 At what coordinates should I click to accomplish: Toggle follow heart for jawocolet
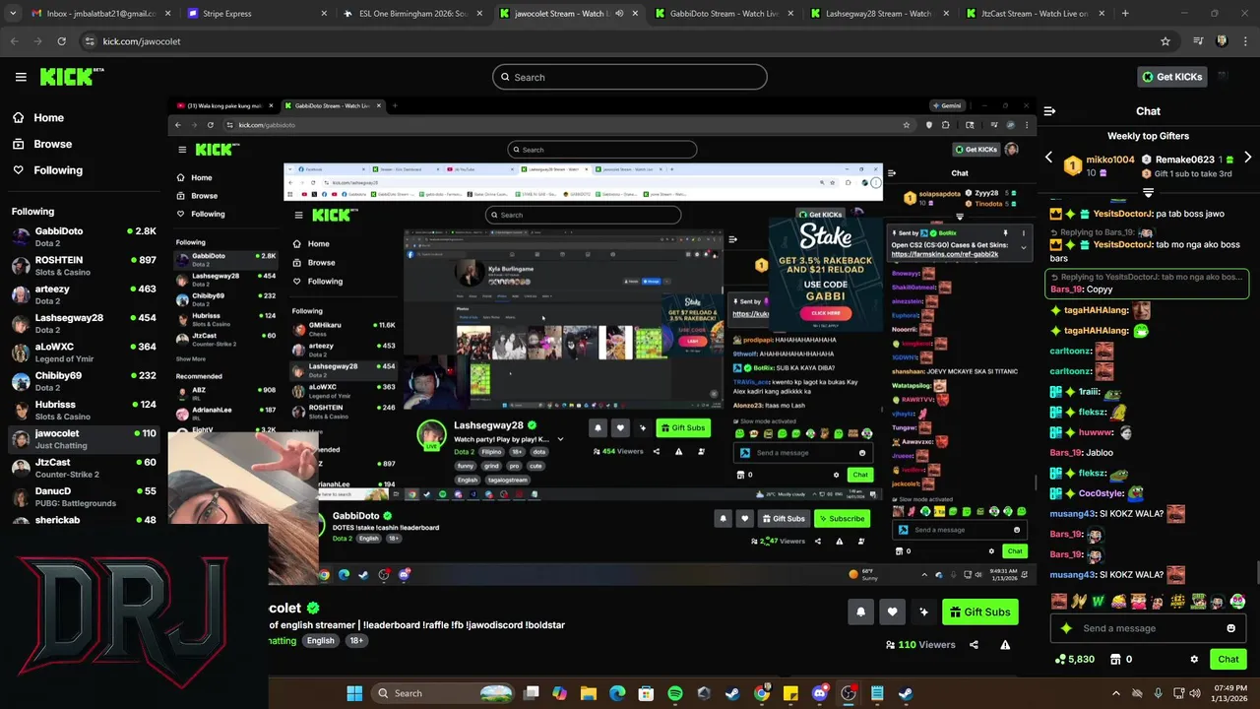[892, 612]
